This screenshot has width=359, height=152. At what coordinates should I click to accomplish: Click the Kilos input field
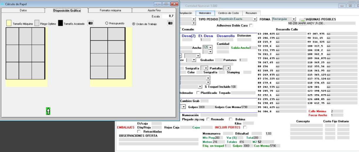pos(248,123)
